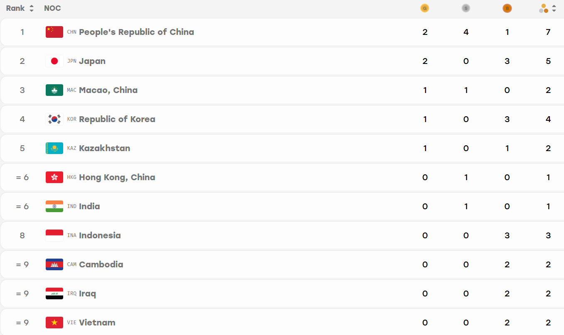The height and width of the screenshot is (335, 564).
Task: Click the MAC country code
Action: (72, 90)
